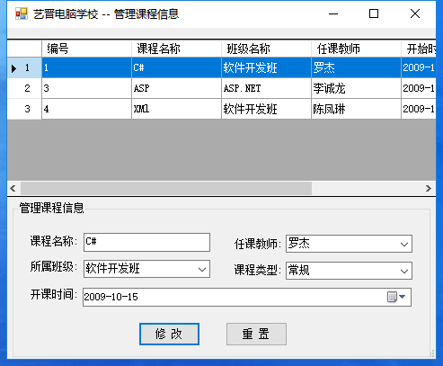Click the left arrow of the horizontal scrollbar
The image size is (443, 366).
pyautogui.click(x=13, y=189)
